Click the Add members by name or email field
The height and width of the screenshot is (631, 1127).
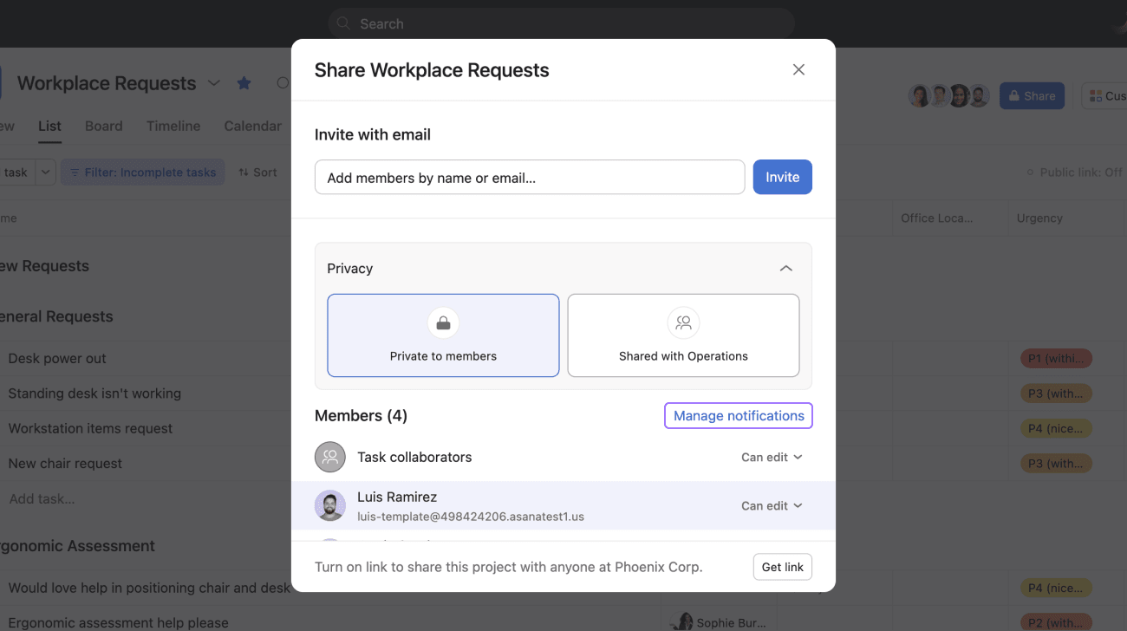tap(530, 177)
